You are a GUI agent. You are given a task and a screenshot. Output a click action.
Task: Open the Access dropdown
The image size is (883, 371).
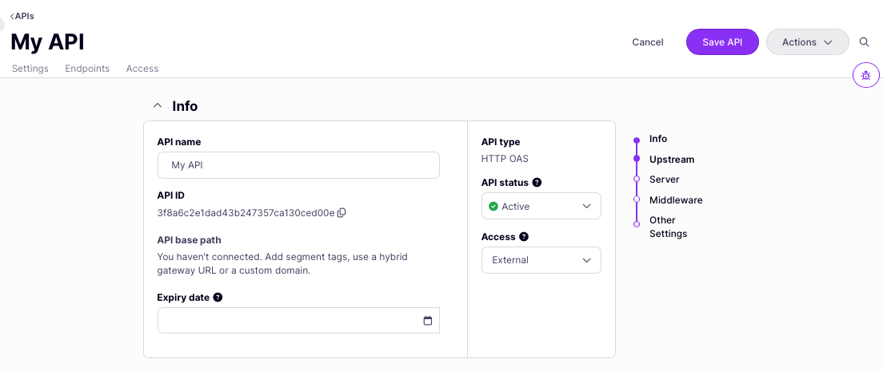(x=541, y=260)
